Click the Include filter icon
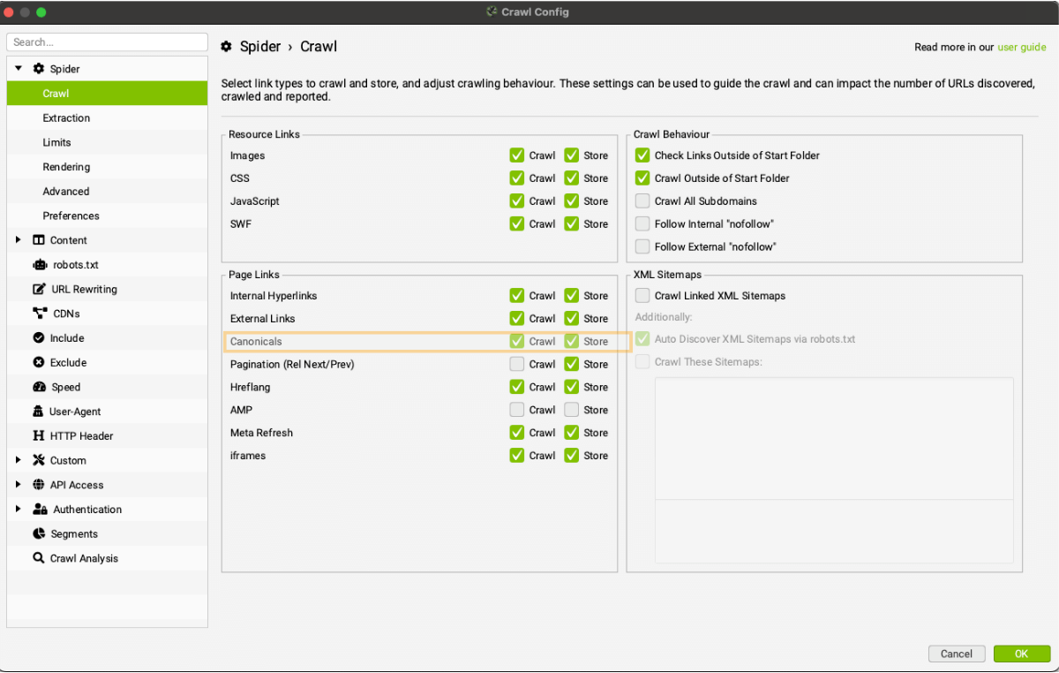This screenshot has width=1059, height=673. 37,337
